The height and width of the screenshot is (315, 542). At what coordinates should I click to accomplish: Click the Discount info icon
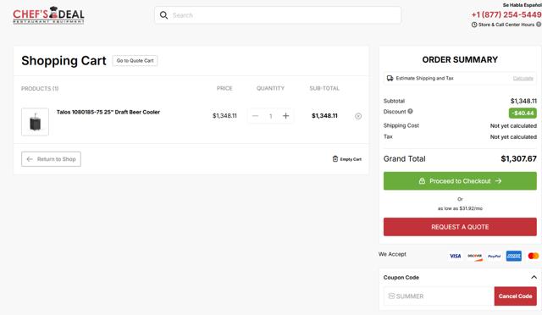(410, 111)
